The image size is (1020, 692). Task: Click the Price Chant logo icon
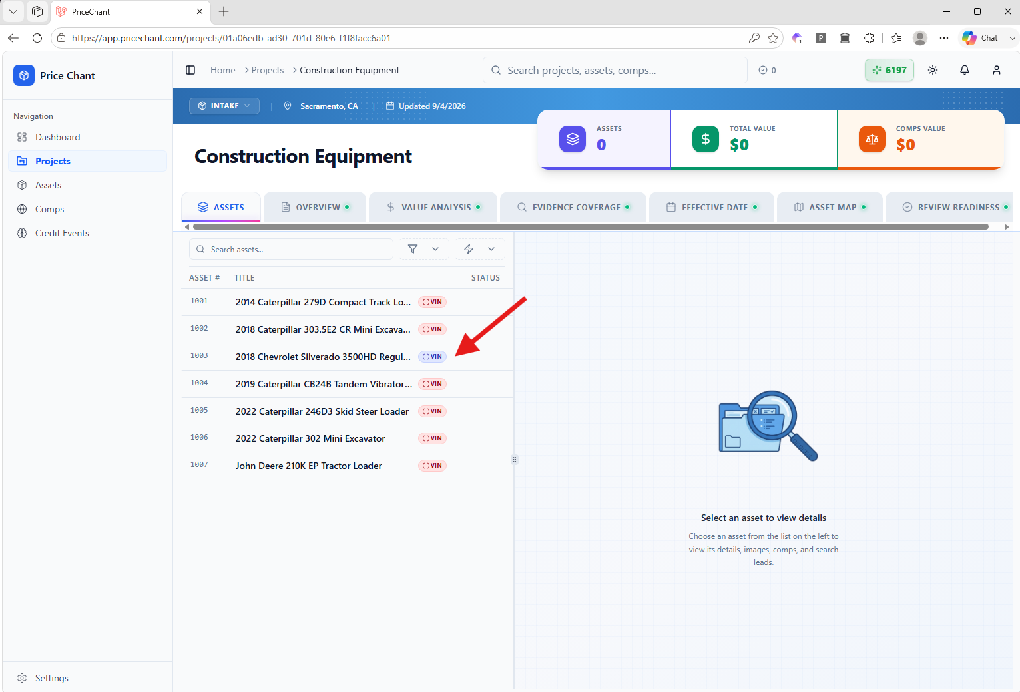click(x=24, y=75)
